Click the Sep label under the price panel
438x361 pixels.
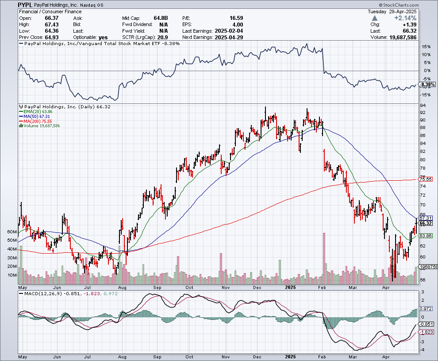pos(157,287)
